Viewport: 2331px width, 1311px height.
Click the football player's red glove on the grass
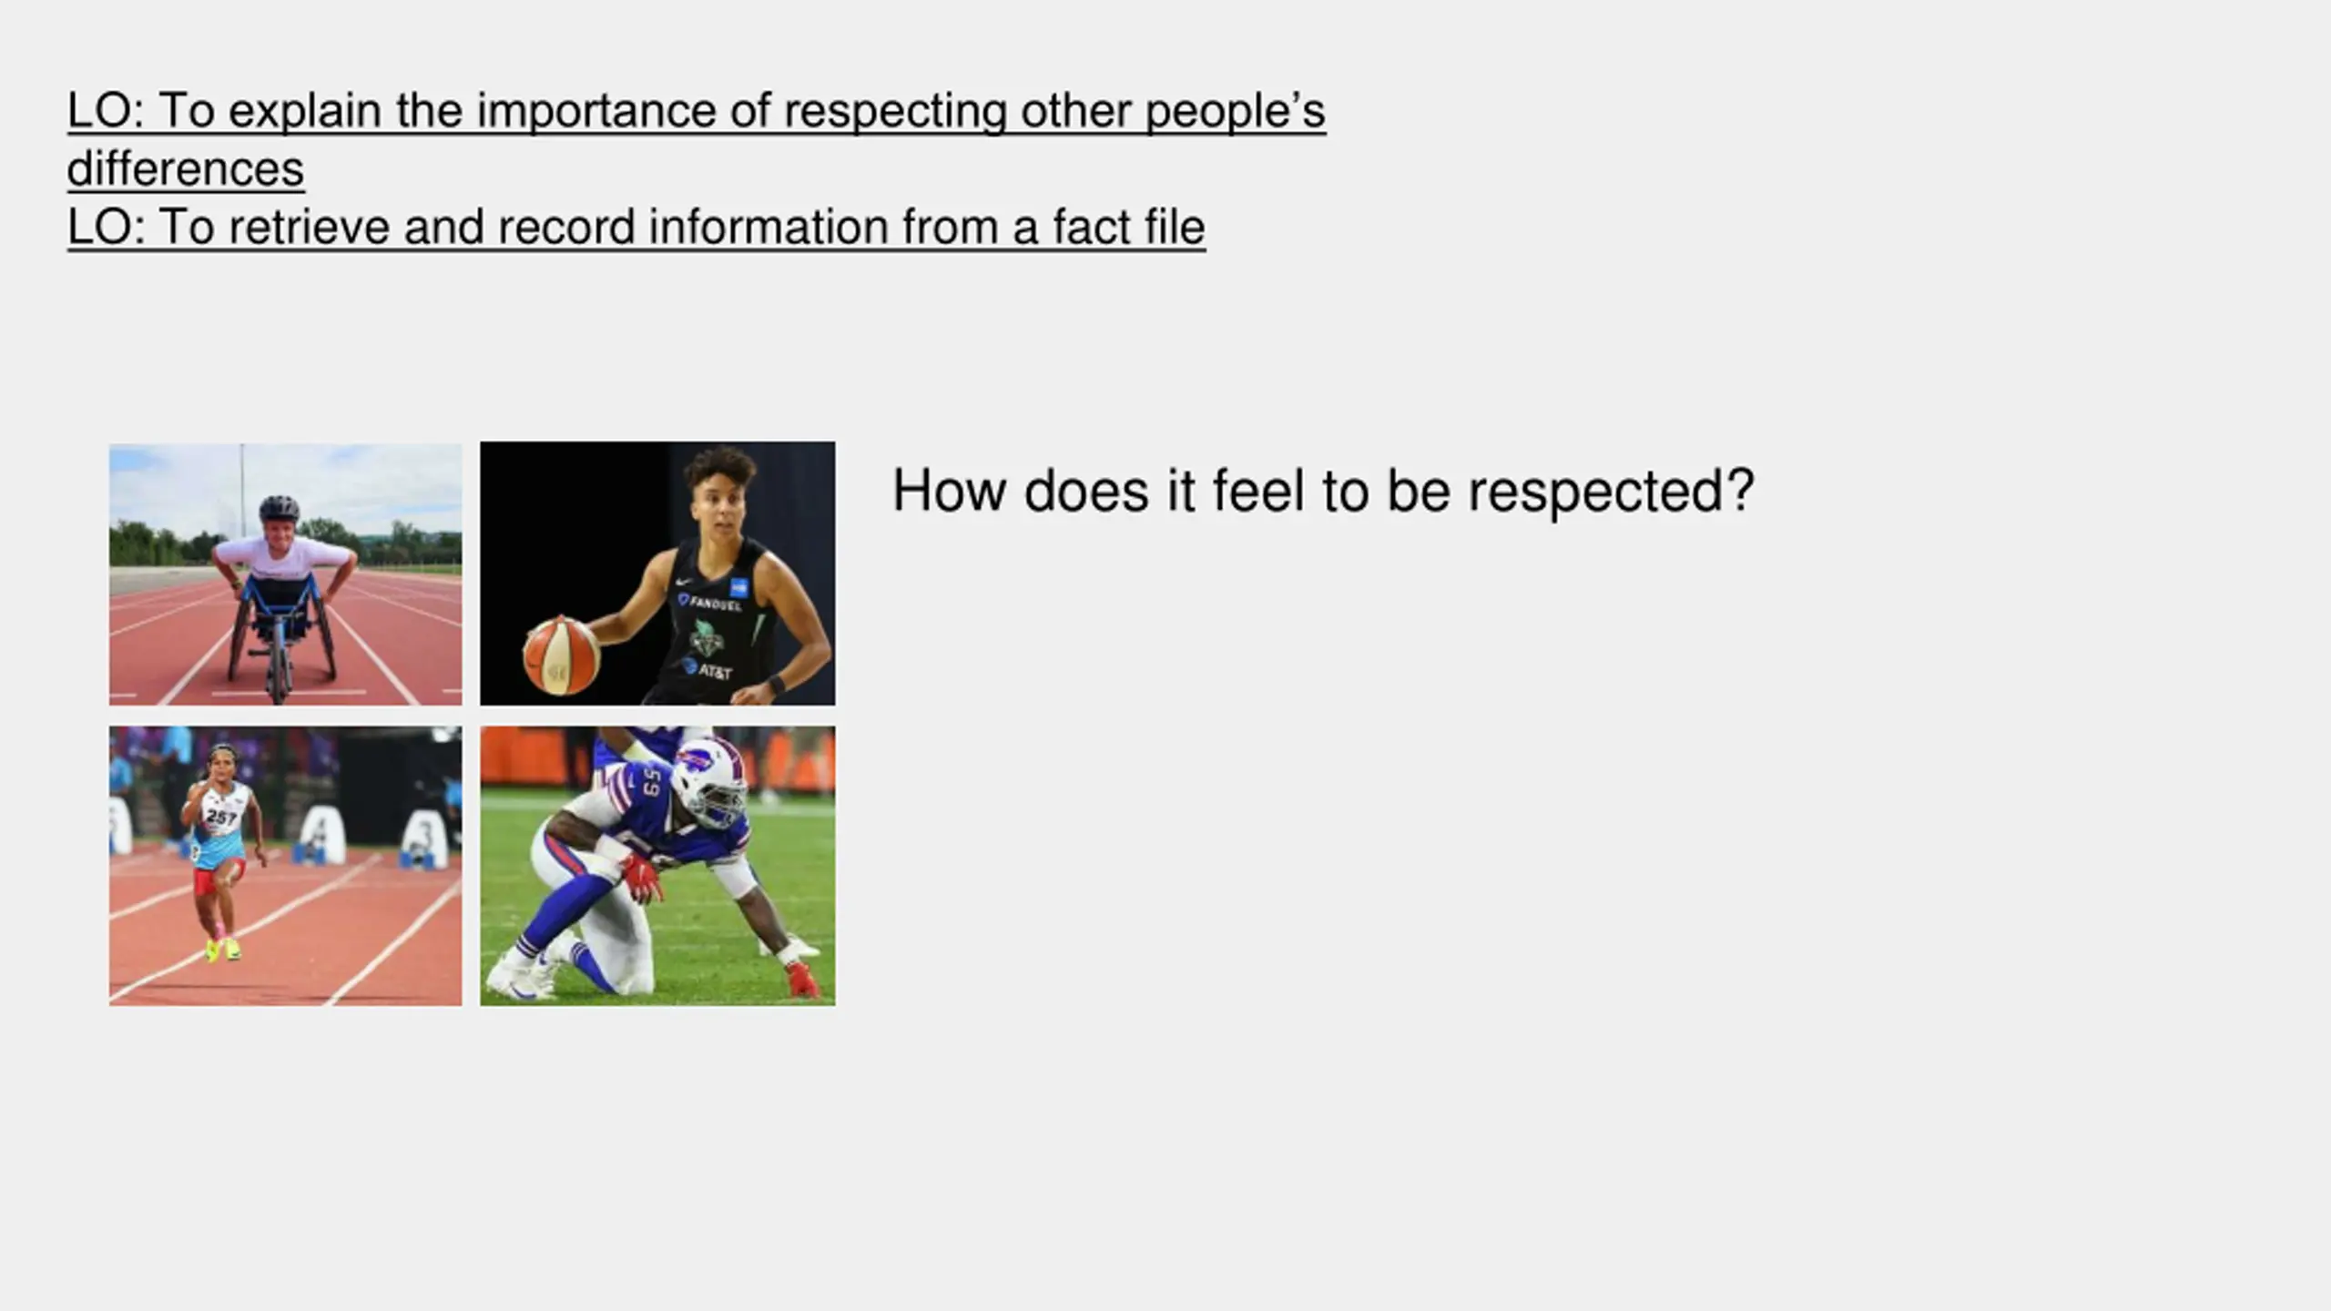pos(801,979)
